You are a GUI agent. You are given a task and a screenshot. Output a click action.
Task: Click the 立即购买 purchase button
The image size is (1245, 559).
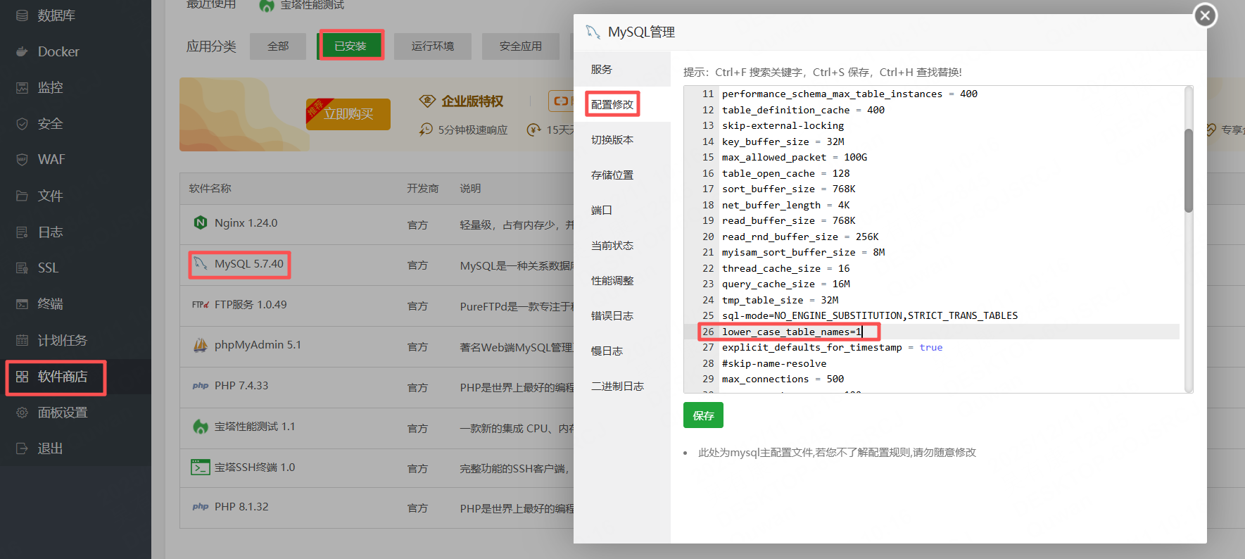coord(348,114)
